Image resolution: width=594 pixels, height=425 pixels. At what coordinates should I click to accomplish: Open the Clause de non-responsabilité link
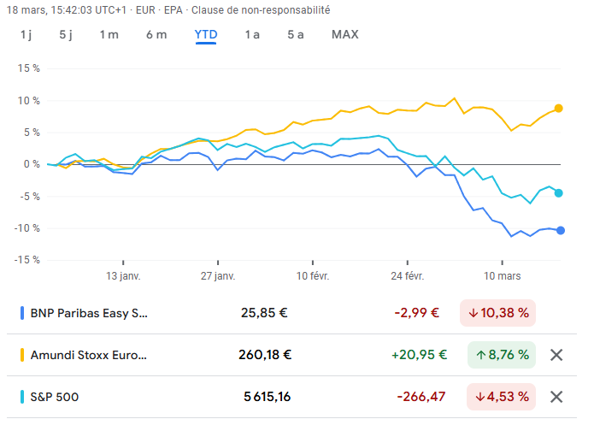pyautogui.click(x=261, y=10)
